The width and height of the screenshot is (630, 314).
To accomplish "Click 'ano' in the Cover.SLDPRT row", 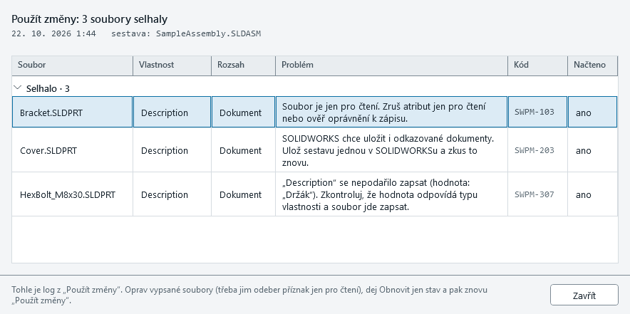I will [583, 150].
